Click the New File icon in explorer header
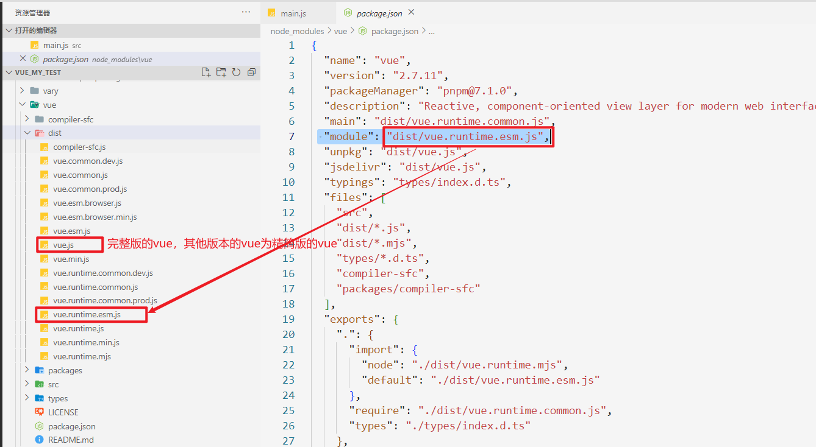 206,72
